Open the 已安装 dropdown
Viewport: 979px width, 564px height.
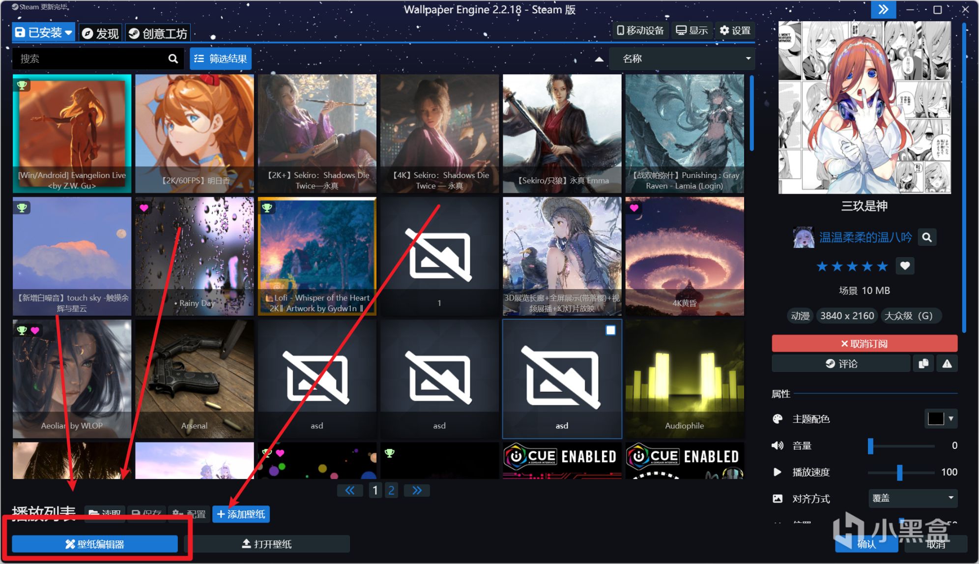[x=44, y=32]
